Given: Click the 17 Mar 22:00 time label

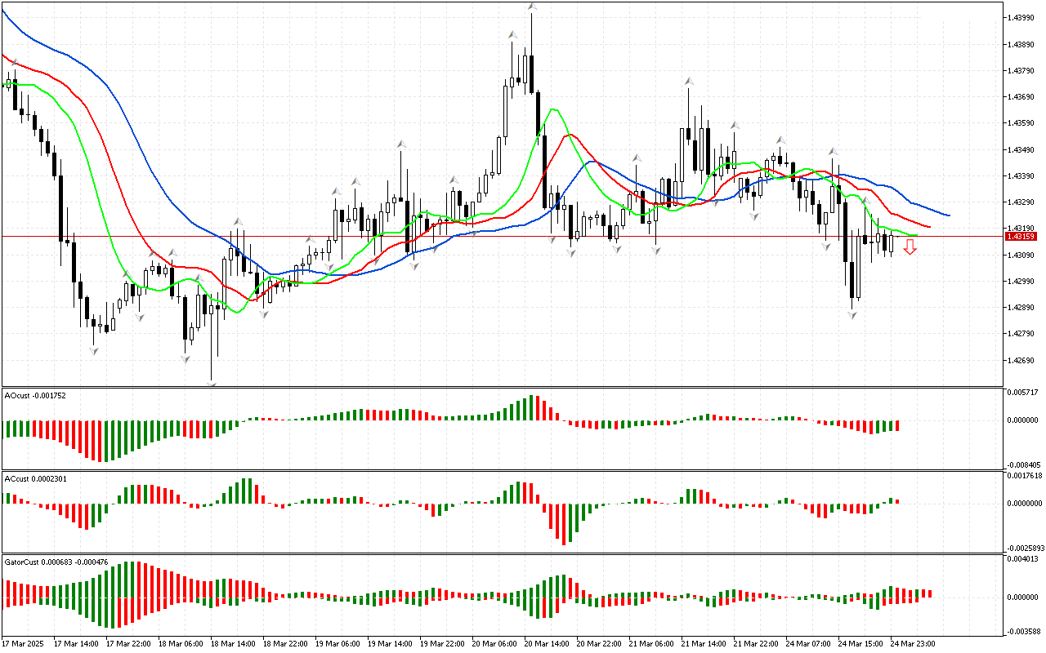Looking at the screenshot, I should (128, 643).
